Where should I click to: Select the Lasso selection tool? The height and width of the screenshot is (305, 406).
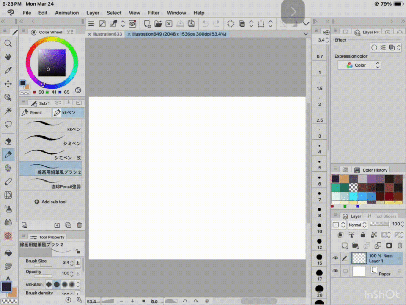tap(8, 125)
